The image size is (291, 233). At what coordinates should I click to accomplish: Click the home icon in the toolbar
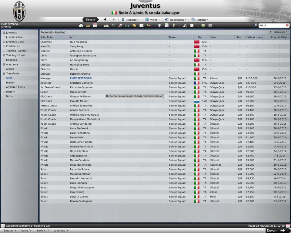tap(81, 25)
